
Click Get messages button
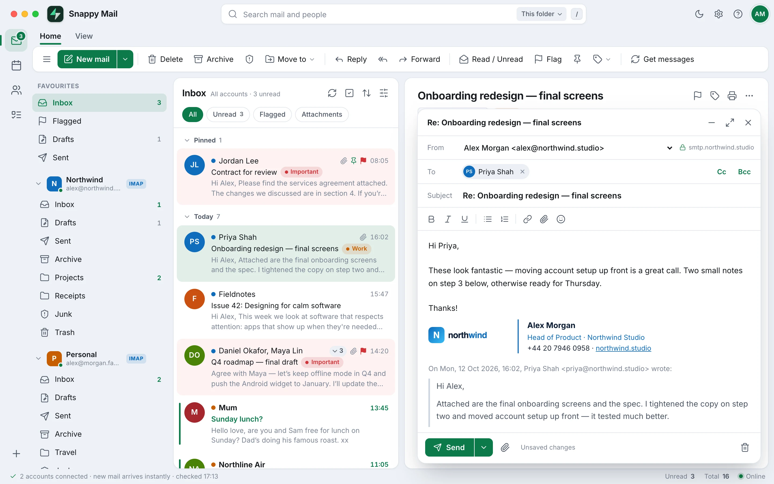pyautogui.click(x=662, y=59)
